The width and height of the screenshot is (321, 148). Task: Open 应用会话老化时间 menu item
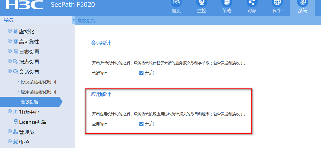click(x=38, y=92)
